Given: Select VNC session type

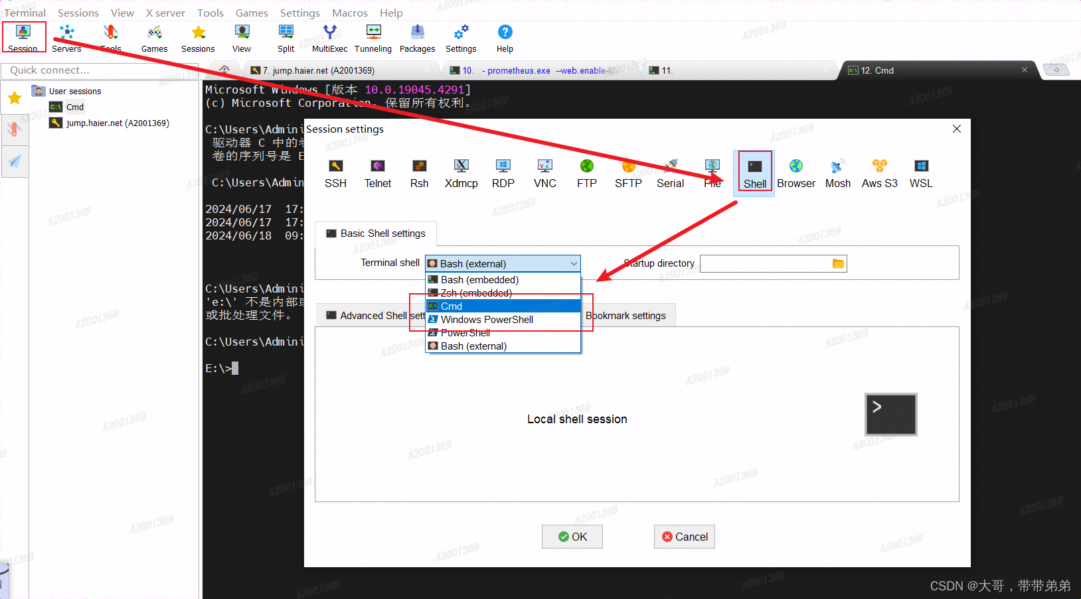Looking at the screenshot, I should click(544, 174).
